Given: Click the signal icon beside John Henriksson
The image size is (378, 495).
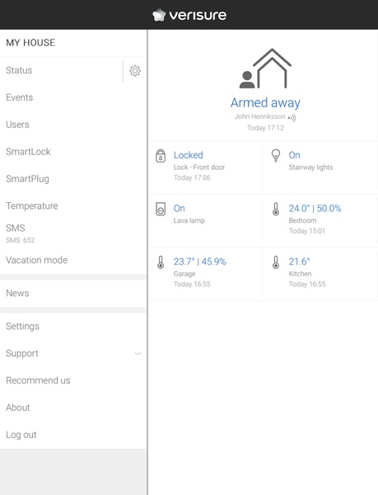Looking at the screenshot, I should pos(292,118).
